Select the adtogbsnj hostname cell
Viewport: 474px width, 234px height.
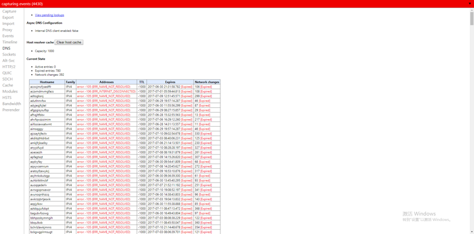pyautogui.click(x=47, y=96)
